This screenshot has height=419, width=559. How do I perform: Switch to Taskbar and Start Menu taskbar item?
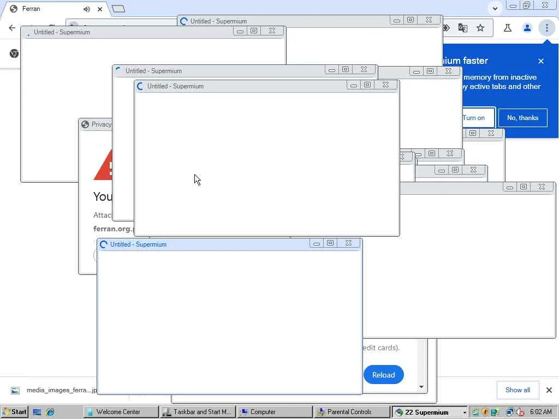(x=198, y=412)
